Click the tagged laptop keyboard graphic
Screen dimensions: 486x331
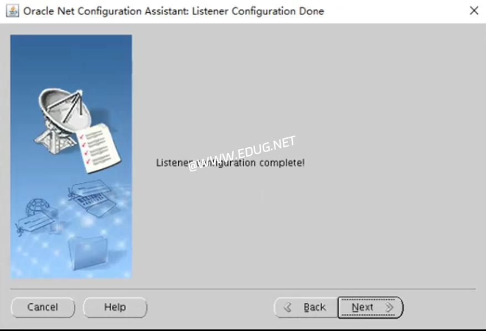(92, 198)
